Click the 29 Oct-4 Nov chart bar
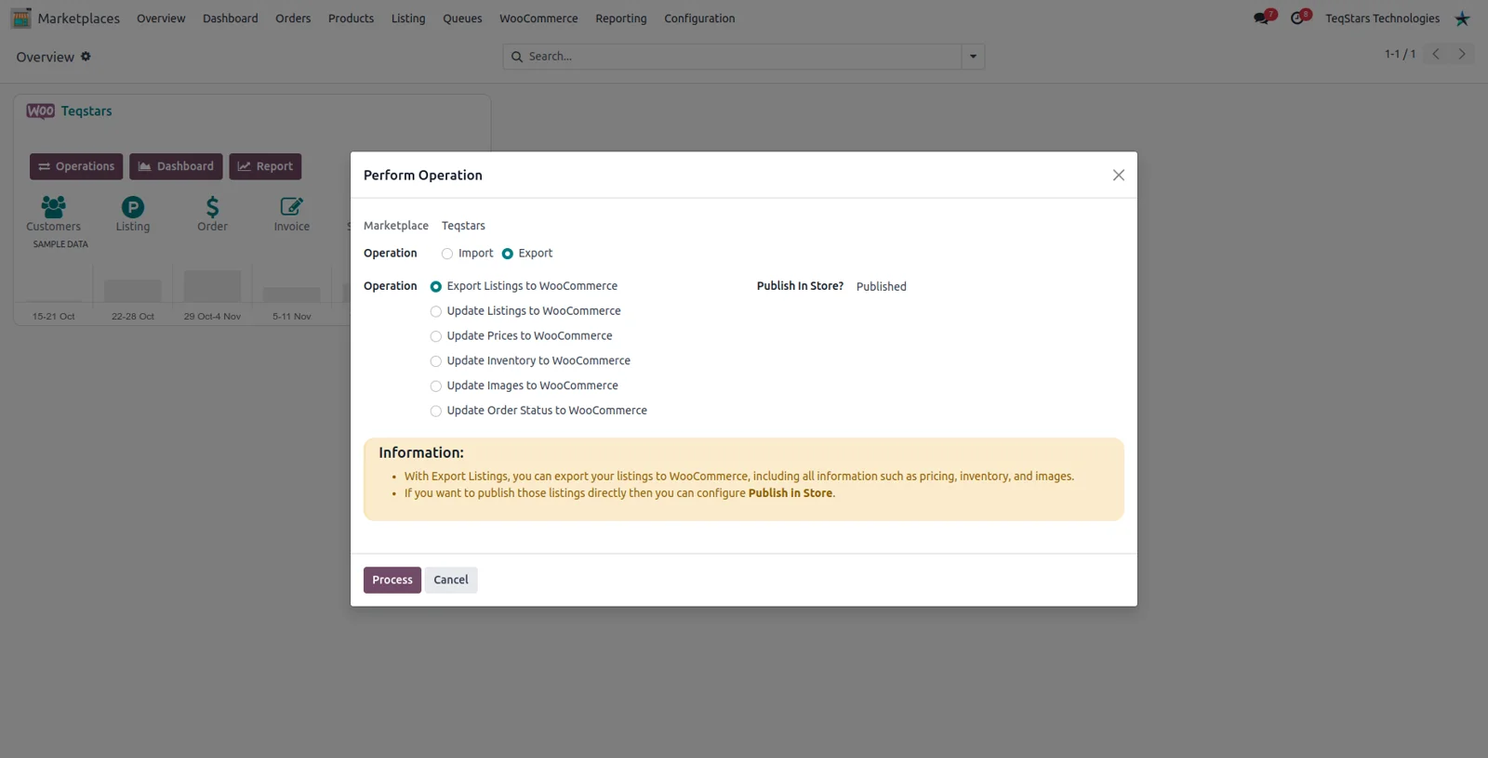This screenshot has height=758, width=1488. pyautogui.click(x=212, y=286)
